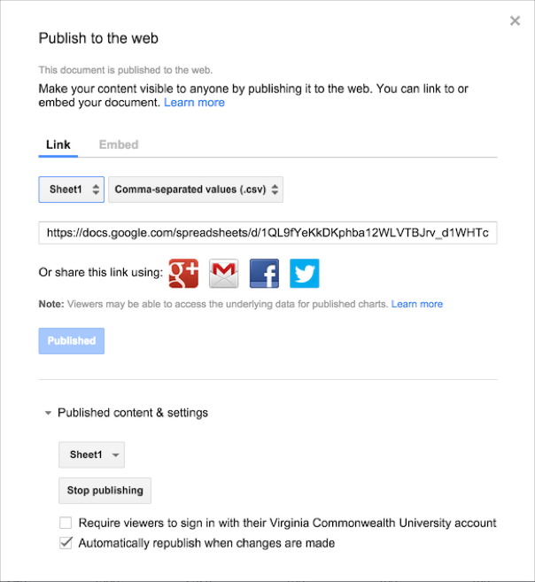This screenshot has height=582, width=535.
Task: Close the Publish to the web dialog
Action: click(515, 20)
